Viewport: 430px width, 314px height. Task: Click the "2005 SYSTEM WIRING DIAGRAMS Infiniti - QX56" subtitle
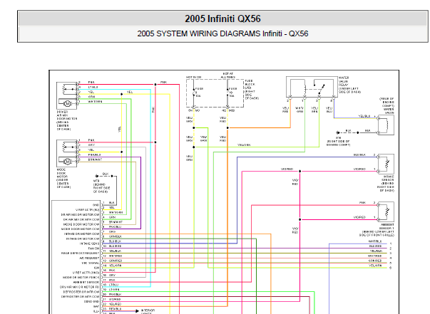click(x=222, y=33)
